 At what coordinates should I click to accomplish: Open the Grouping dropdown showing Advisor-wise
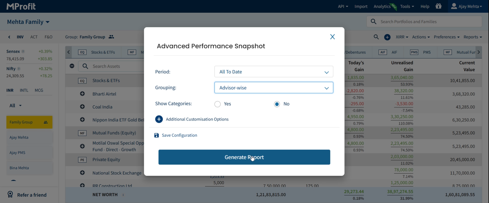274,88
